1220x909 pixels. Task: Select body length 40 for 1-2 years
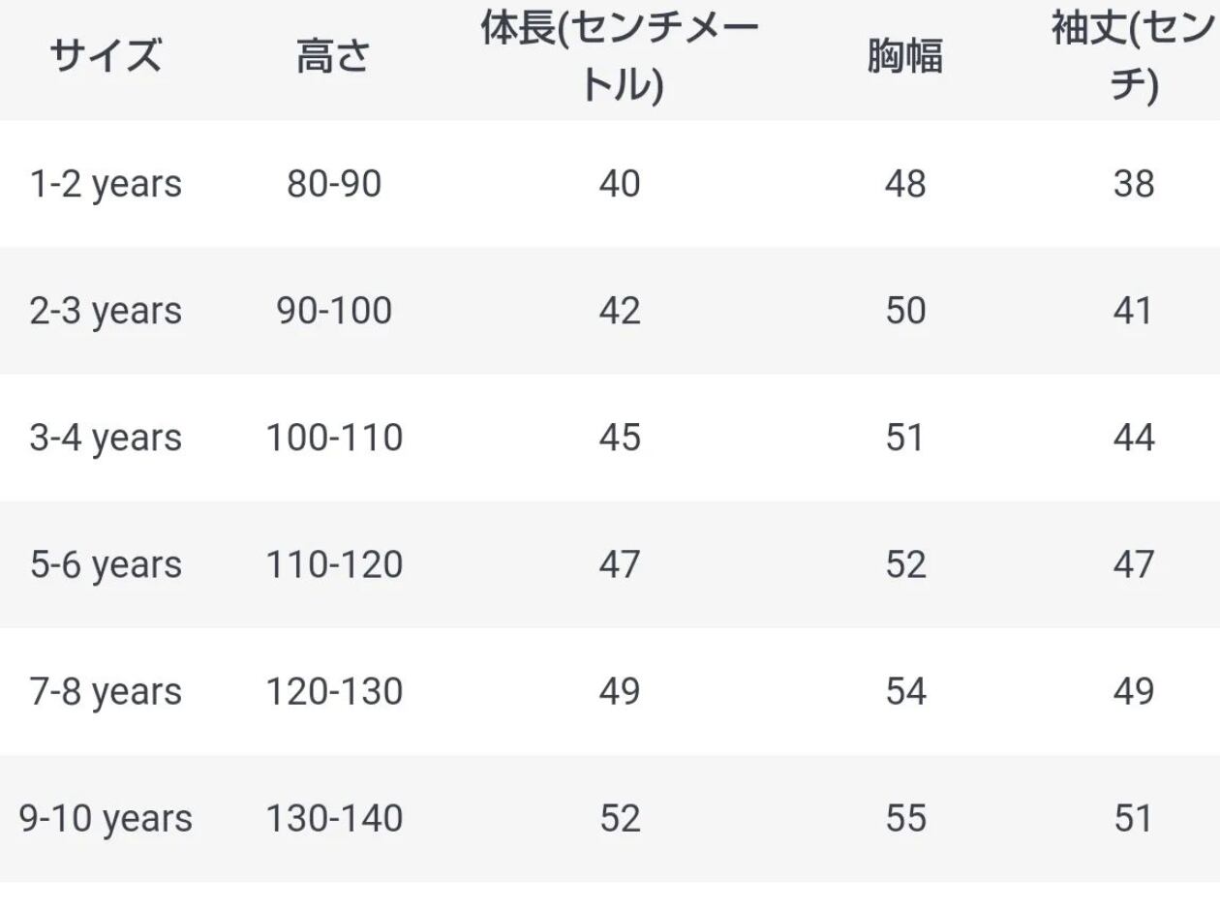click(620, 184)
